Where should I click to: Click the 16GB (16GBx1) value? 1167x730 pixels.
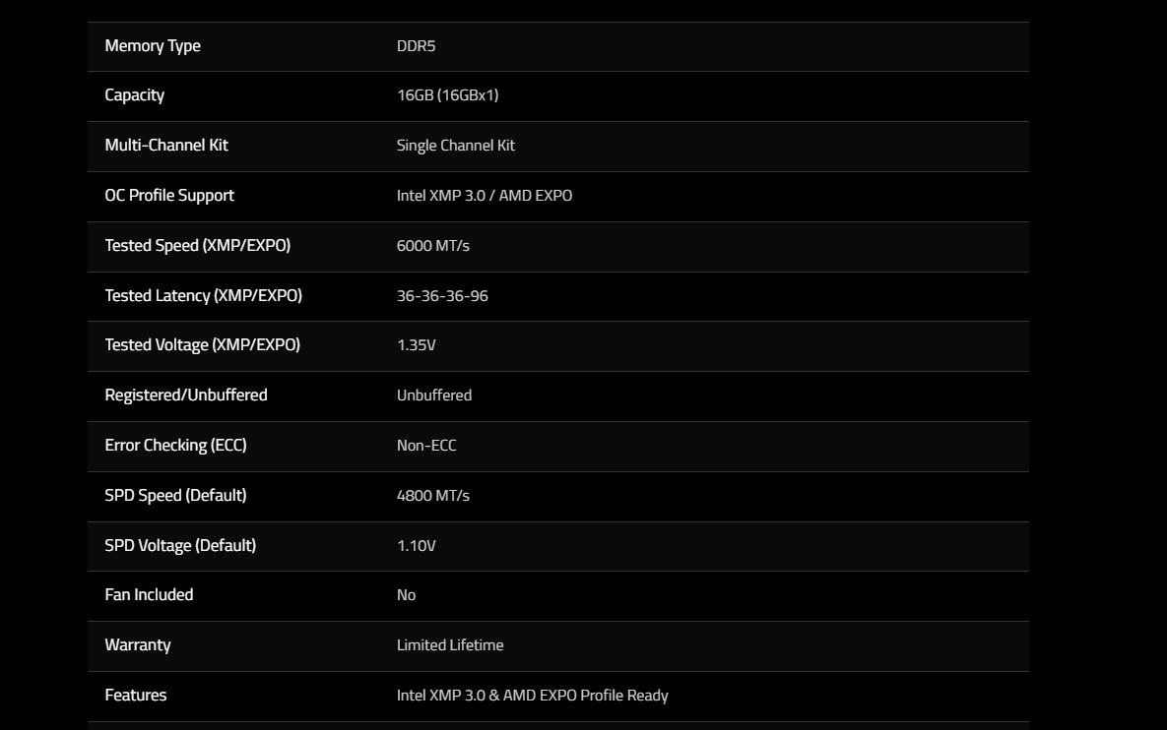447,95
